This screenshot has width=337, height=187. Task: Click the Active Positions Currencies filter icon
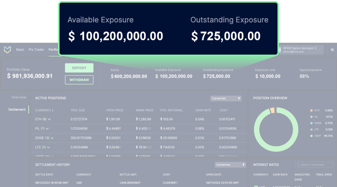click(239, 98)
